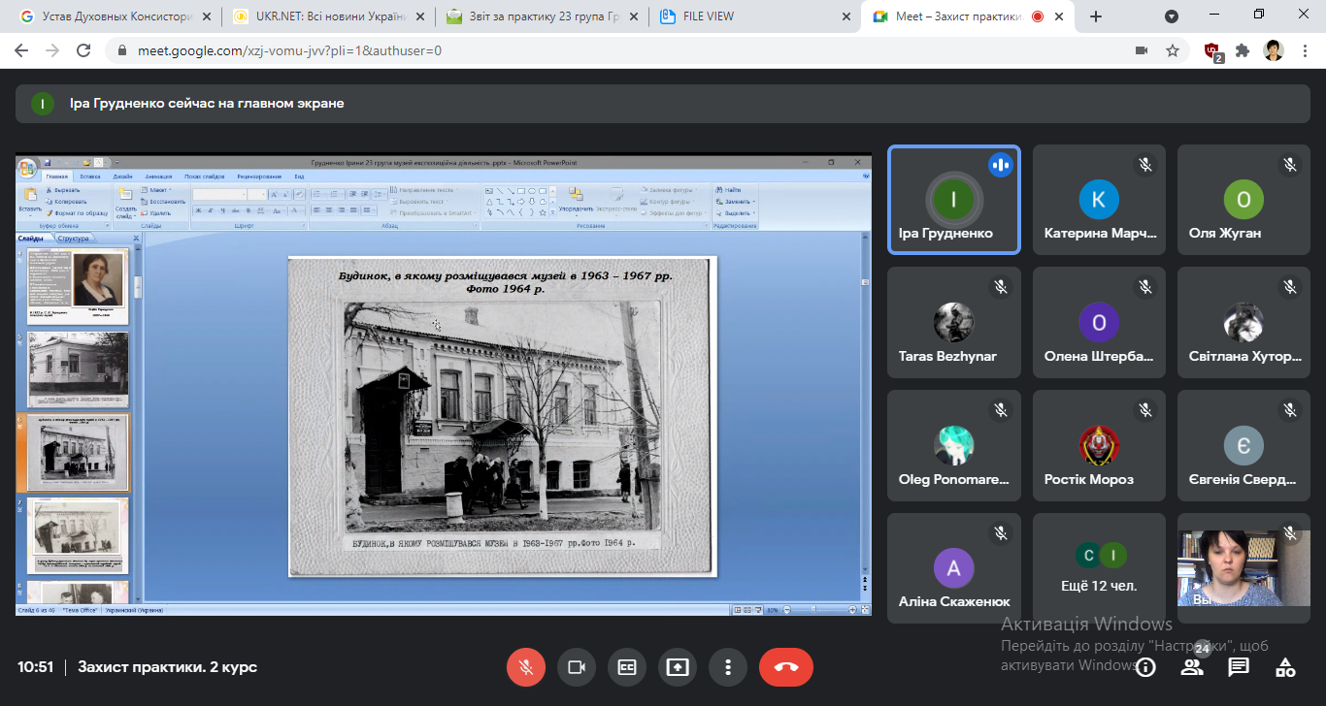Screen dimensions: 1326x706
Task: Click the meet.google.com address bar
Action: coord(621,50)
